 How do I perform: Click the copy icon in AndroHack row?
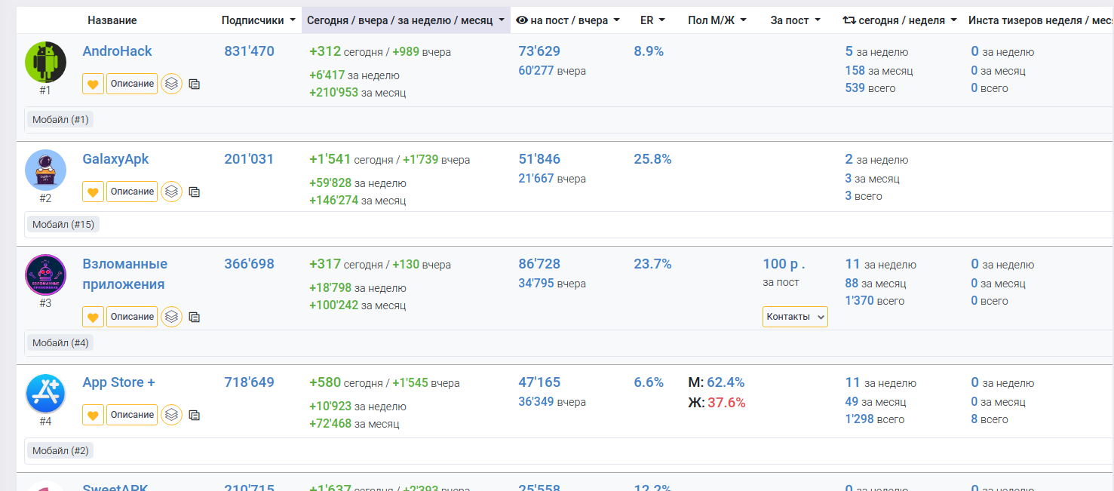coord(194,84)
